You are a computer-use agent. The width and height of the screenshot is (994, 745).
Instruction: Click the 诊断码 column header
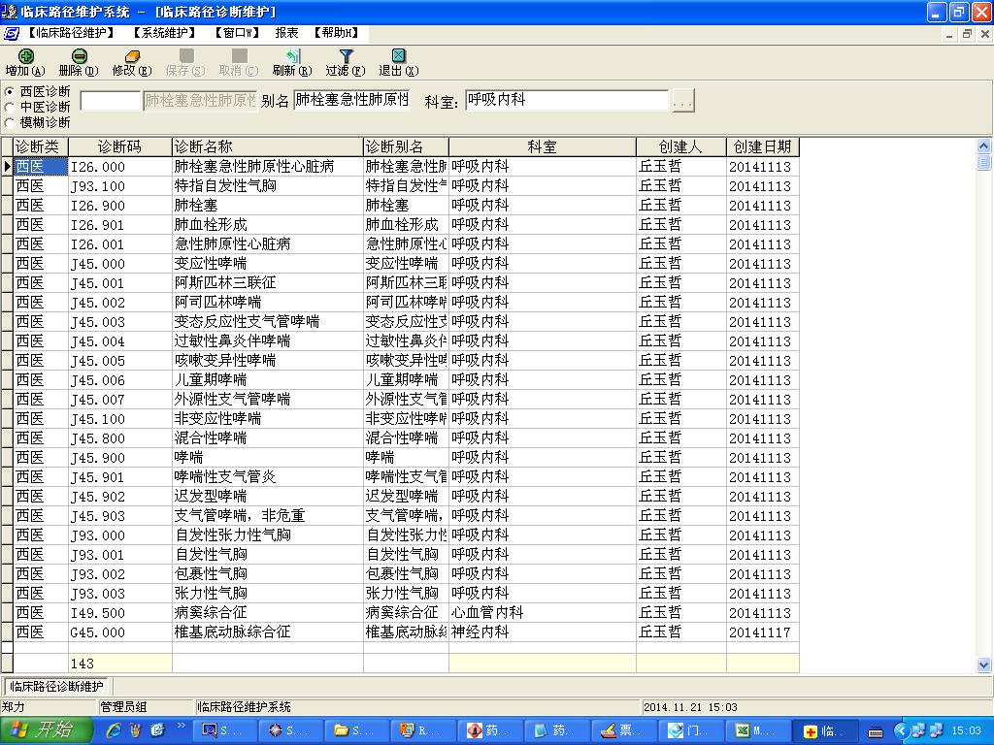(119, 146)
